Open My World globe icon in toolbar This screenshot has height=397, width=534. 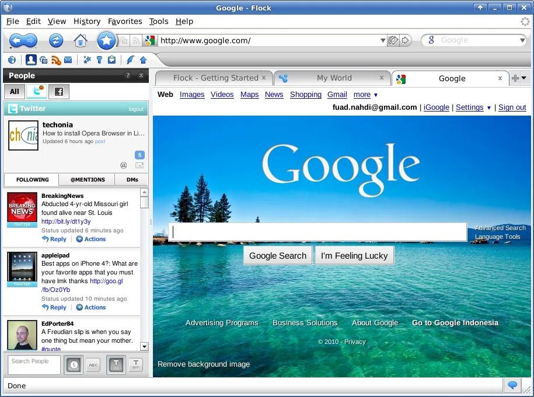click(x=12, y=60)
